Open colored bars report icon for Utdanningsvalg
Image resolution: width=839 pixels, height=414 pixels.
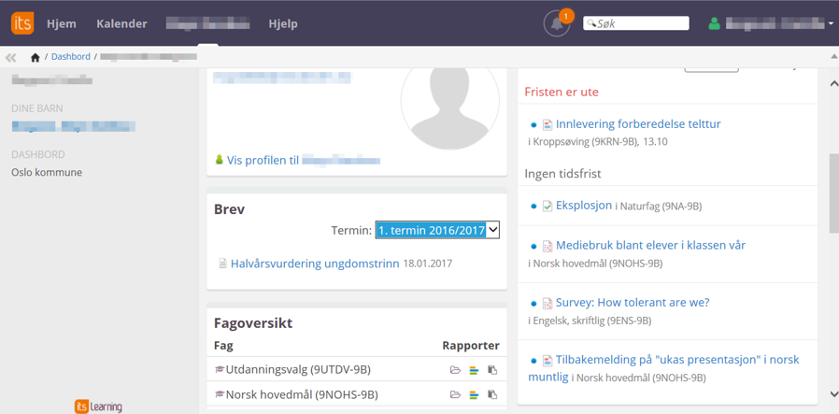click(x=474, y=370)
